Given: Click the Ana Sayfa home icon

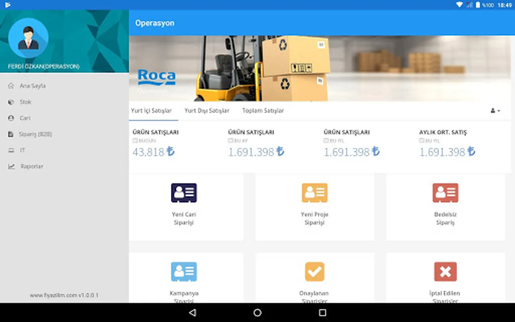Looking at the screenshot, I should pos(11,86).
